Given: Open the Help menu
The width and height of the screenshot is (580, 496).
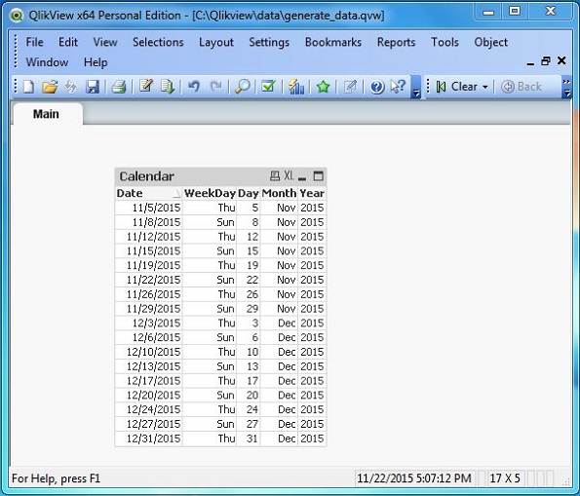Looking at the screenshot, I should point(96,62).
